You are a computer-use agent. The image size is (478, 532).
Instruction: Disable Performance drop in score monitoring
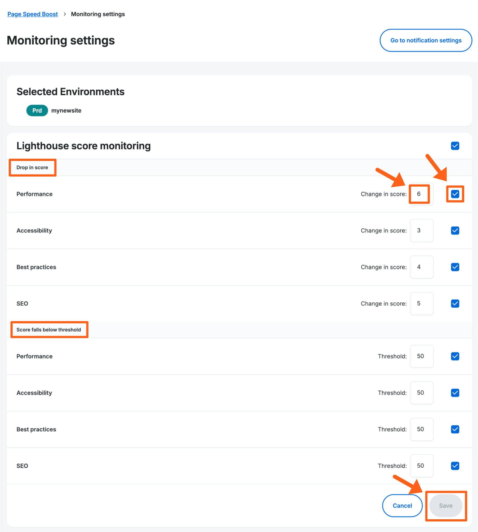[455, 194]
